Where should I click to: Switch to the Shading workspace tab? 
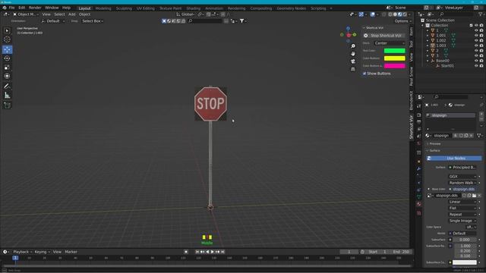click(194, 8)
